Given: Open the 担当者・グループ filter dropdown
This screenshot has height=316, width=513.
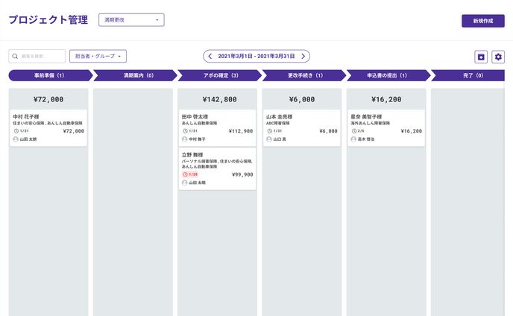Looking at the screenshot, I should coord(98,56).
